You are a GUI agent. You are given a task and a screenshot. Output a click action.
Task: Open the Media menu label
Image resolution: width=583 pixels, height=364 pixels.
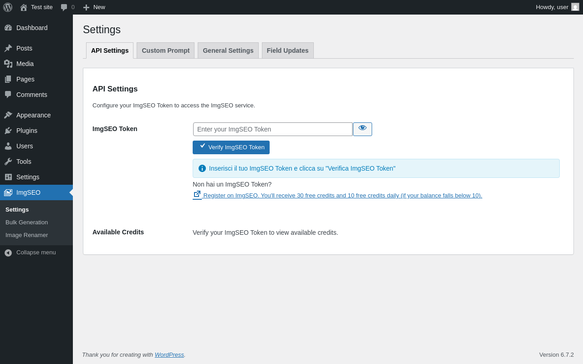[x=25, y=64]
